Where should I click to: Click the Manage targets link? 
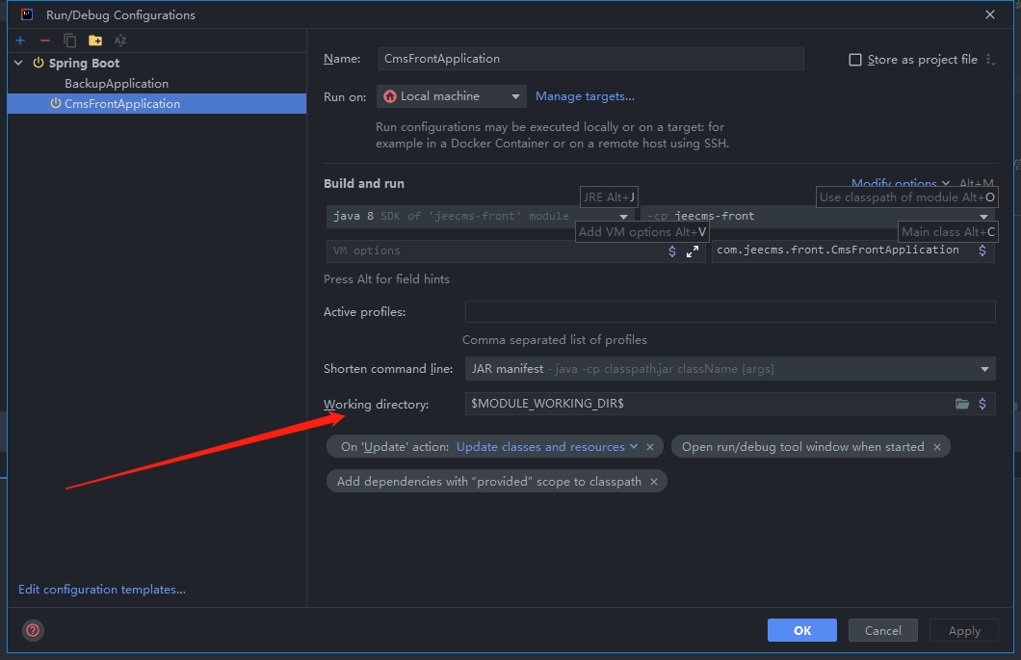click(585, 96)
